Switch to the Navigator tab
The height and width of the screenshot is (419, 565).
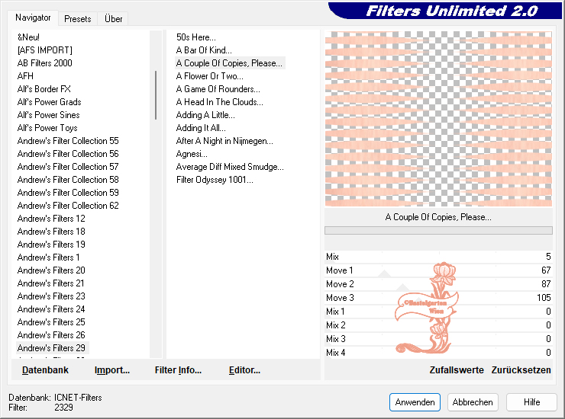click(33, 18)
